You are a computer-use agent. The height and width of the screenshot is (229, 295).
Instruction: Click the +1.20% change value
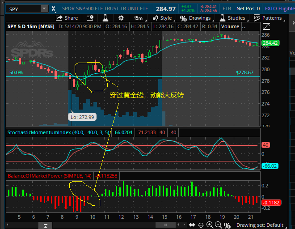tap(188, 11)
